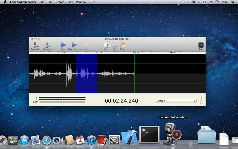This screenshot has height=149, width=238.
Task: Click the blue selected waveform region
Action: [x=87, y=73]
